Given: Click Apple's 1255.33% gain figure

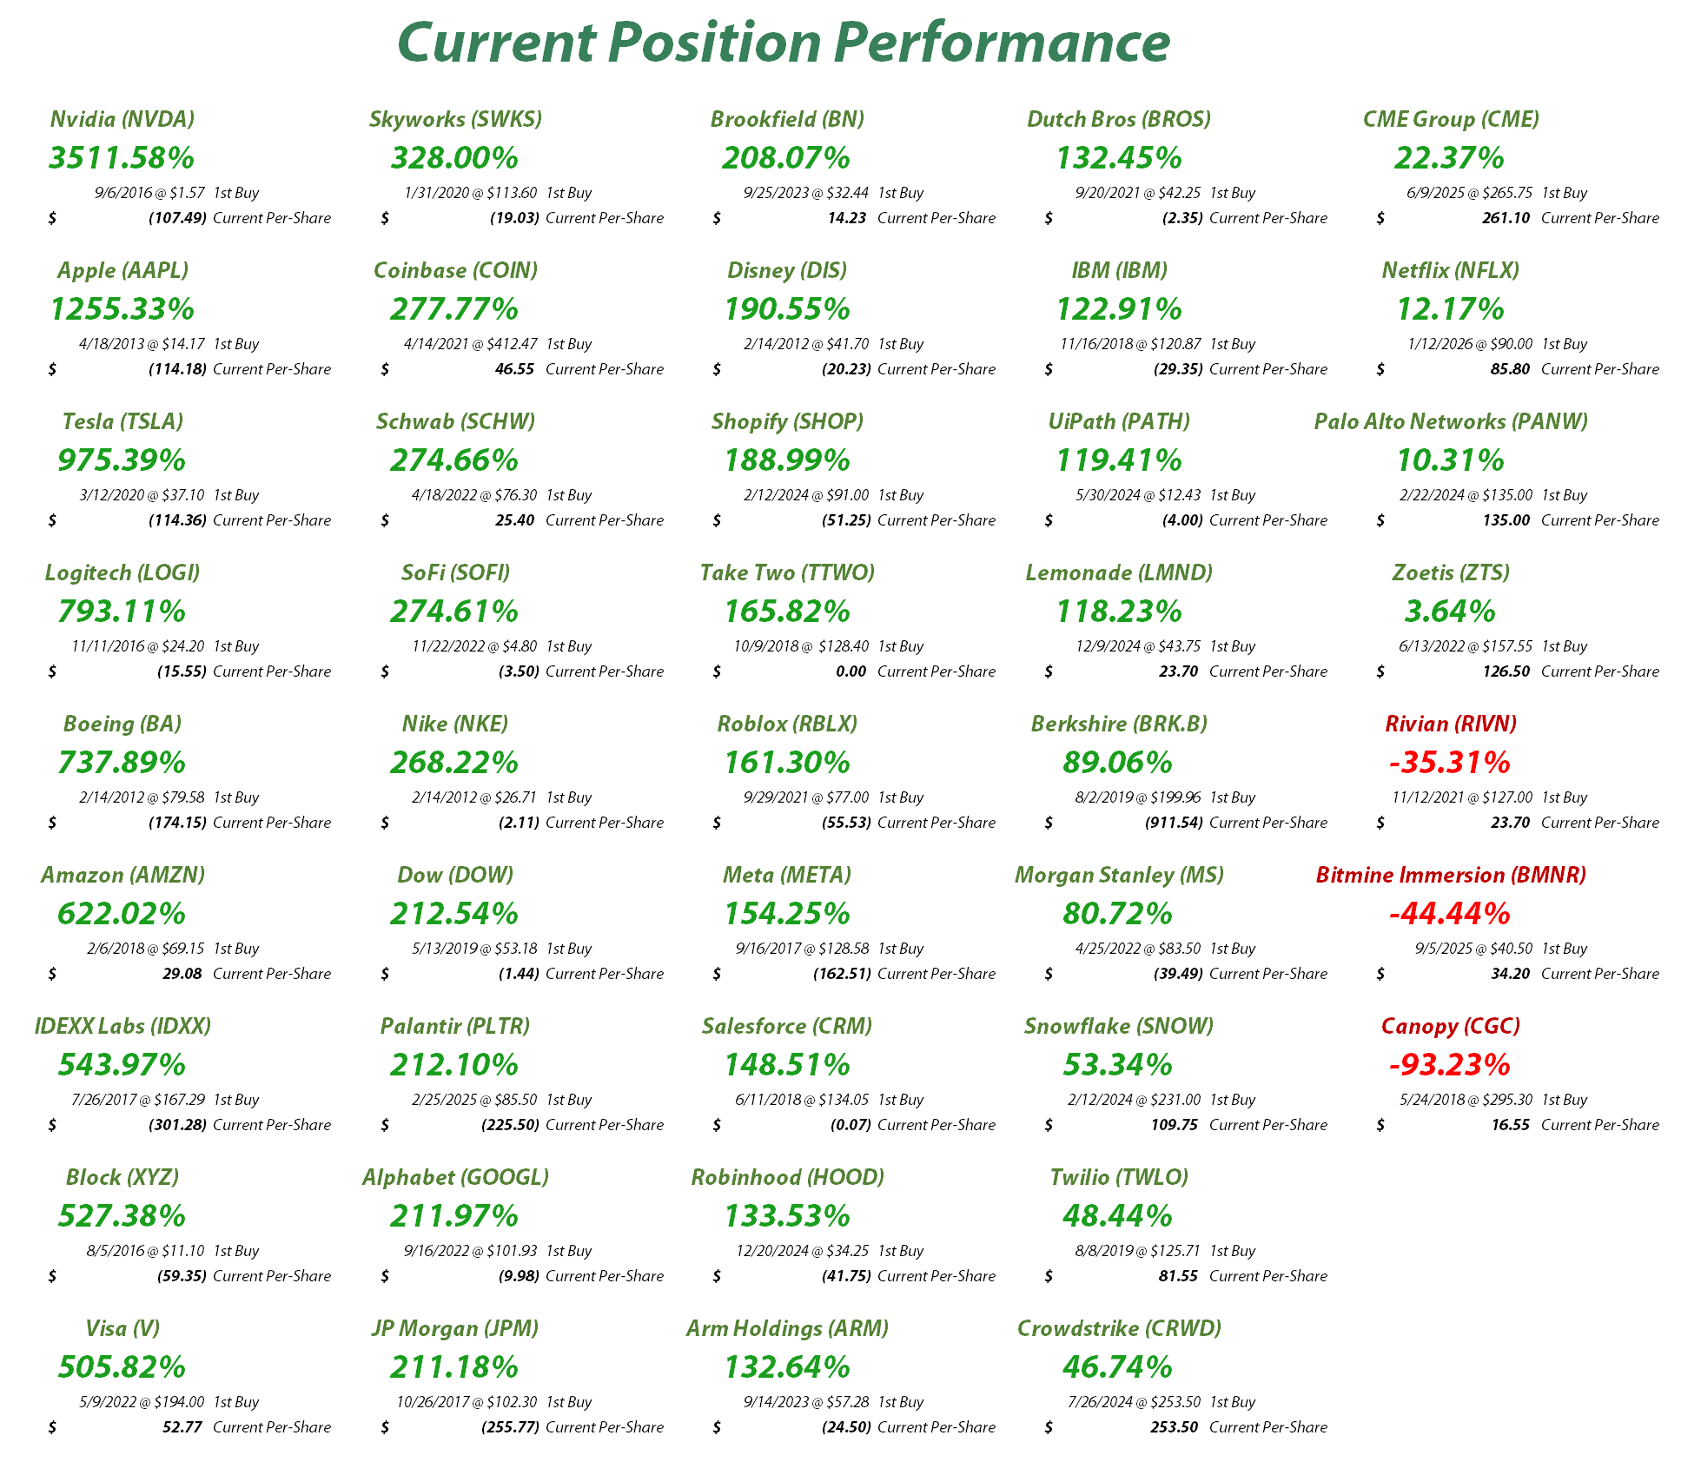Looking at the screenshot, I should pyautogui.click(x=122, y=308).
